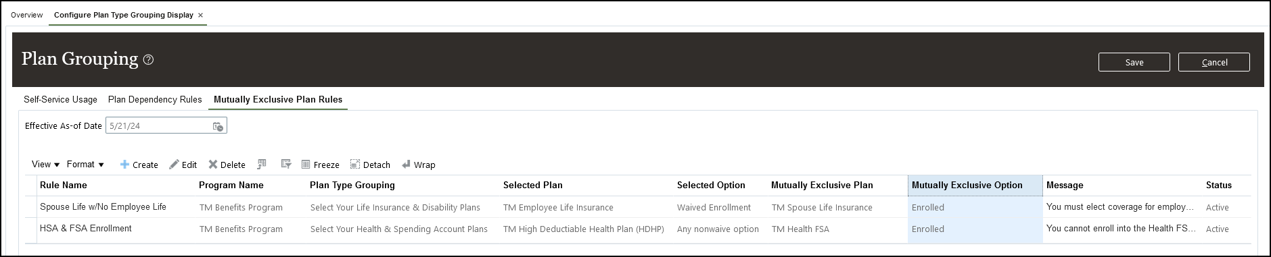This screenshot has width=1271, height=257.
Task: Go to the Overview tab
Action: point(27,15)
